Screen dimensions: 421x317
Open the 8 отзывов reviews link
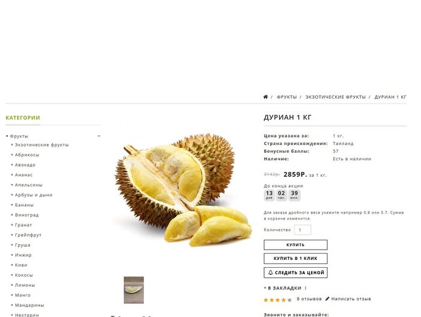tap(309, 299)
